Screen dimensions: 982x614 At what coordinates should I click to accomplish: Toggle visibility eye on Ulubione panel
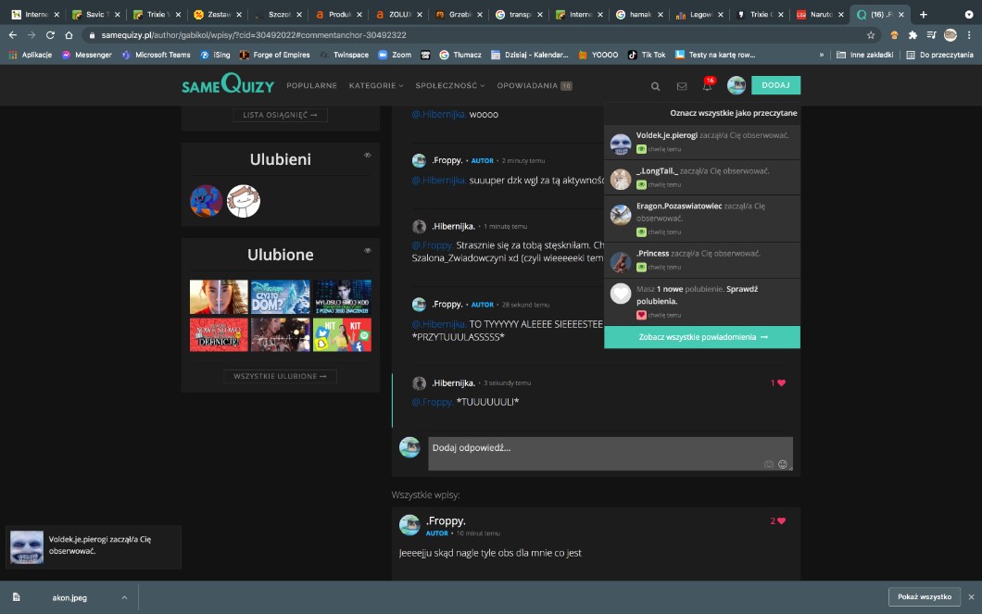[368, 250]
